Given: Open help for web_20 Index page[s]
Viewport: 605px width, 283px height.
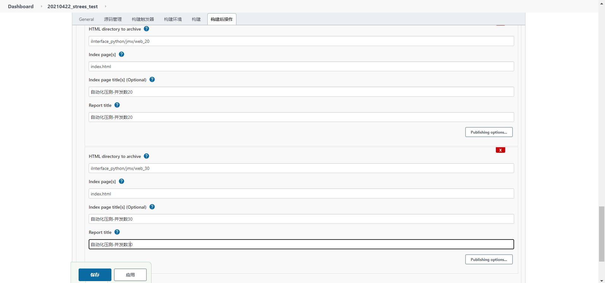Looking at the screenshot, I should tap(122, 54).
